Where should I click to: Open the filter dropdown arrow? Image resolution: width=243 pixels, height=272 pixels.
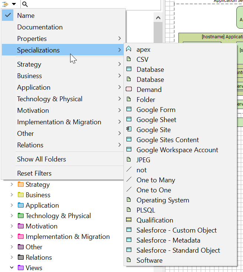click(x=14, y=4)
